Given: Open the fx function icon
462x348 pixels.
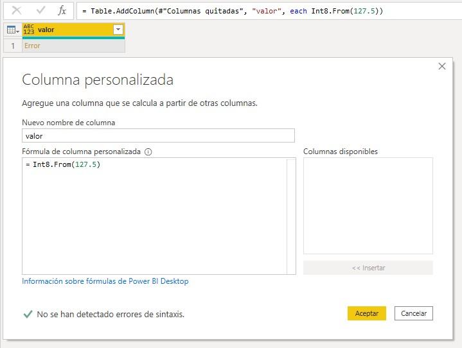Looking at the screenshot, I should tap(62, 11).
